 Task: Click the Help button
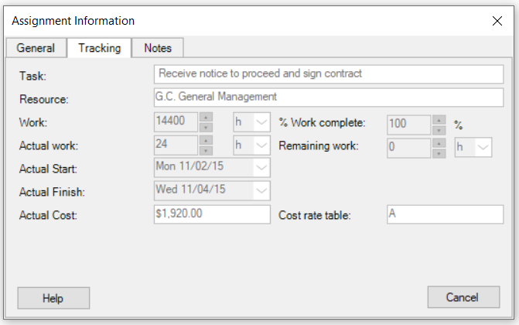click(x=53, y=298)
